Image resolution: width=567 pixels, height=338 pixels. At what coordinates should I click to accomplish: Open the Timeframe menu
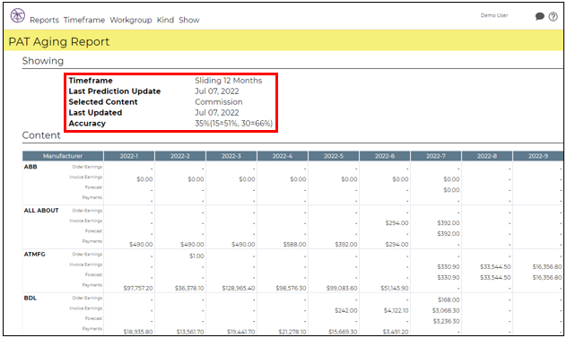[x=84, y=20]
